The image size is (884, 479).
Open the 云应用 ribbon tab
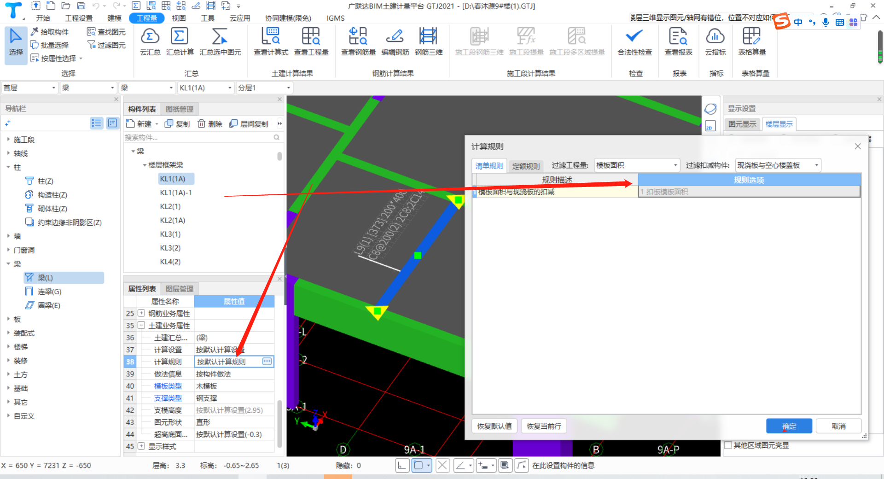[x=240, y=18]
